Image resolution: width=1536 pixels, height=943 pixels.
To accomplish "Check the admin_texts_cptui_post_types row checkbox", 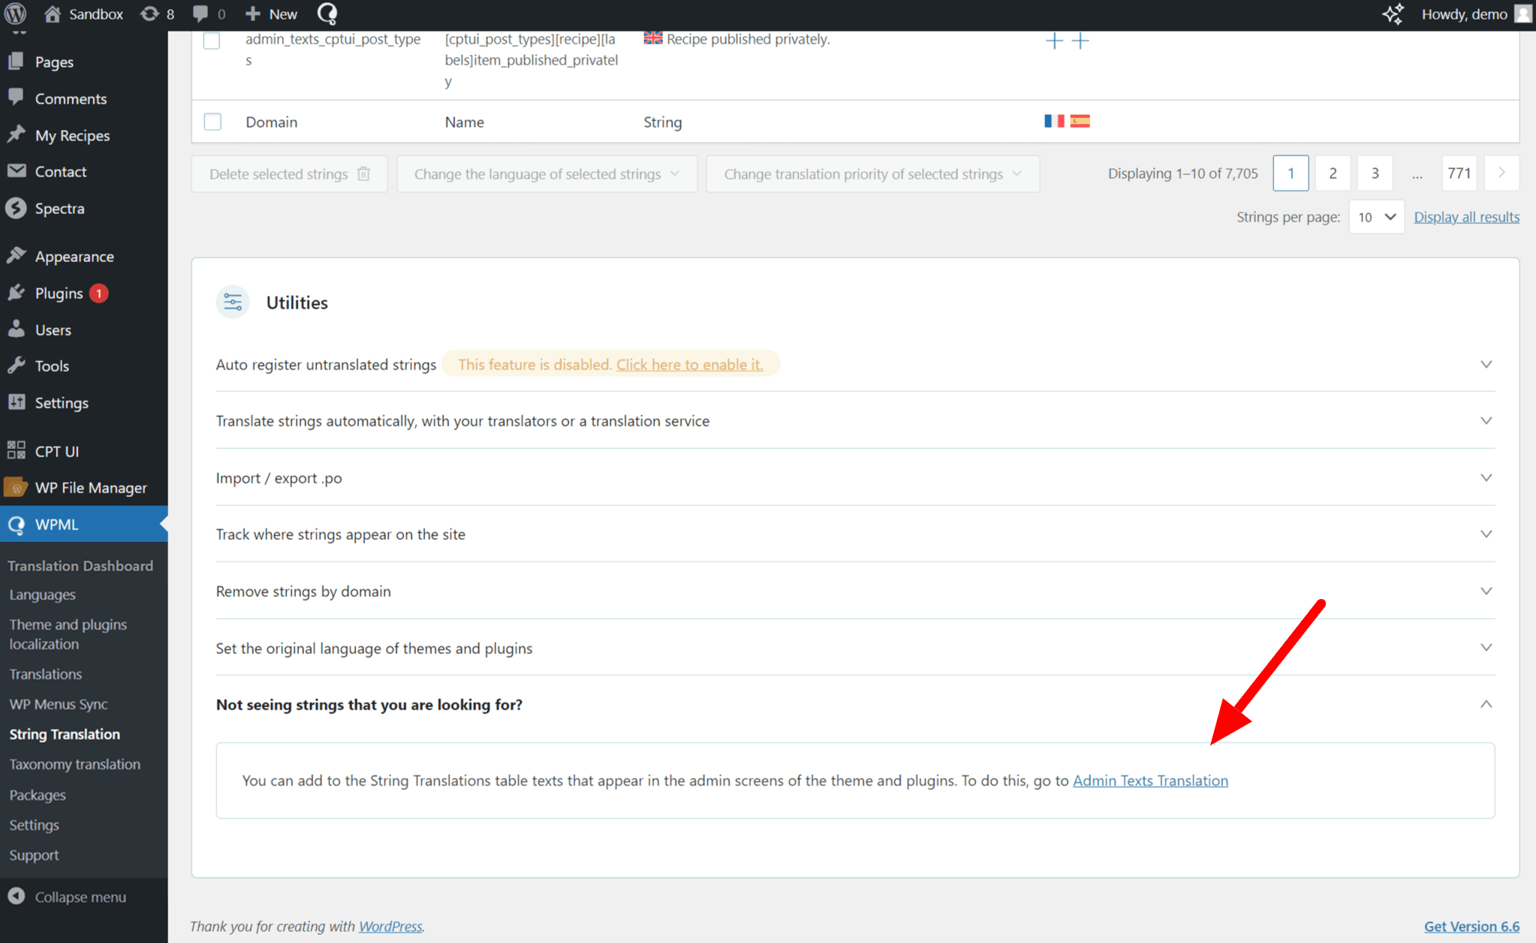I will (x=212, y=40).
